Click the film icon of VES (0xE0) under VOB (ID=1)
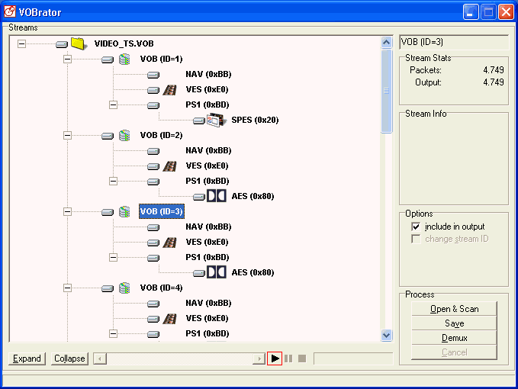The image size is (518, 389). [x=170, y=90]
